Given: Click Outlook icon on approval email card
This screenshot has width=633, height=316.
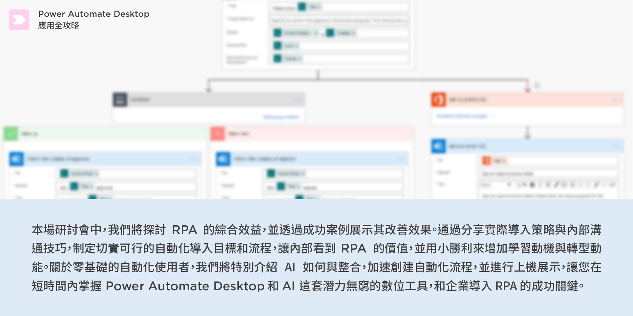Looking at the screenshot, I should tap(16, 159).
